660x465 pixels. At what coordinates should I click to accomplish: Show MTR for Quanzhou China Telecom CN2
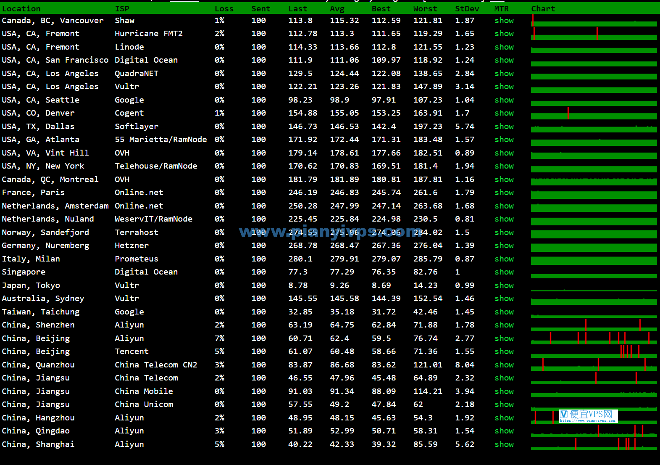click(504, 365)
